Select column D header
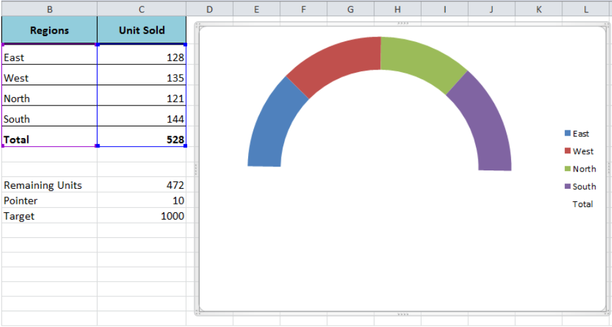Image resolution: width=612 pixels, height=327 pixels. click(x=209, y=9)
